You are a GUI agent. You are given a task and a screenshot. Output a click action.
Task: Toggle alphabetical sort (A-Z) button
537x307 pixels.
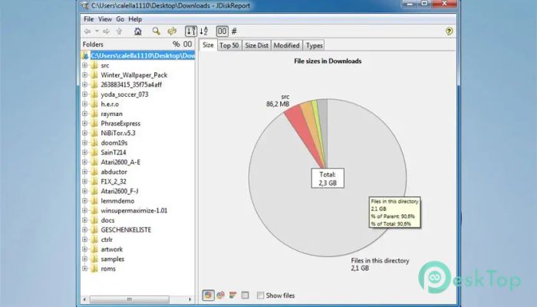click(x=204, y=31)
